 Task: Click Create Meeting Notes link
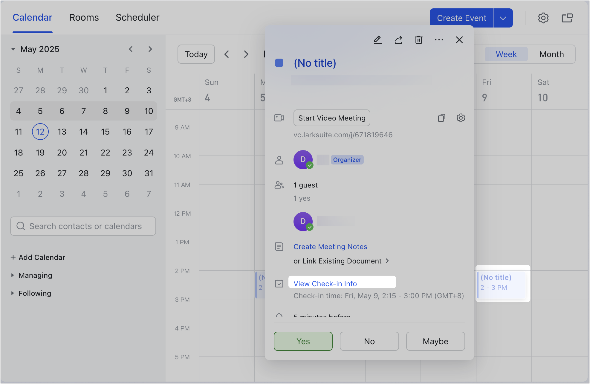tap(330, 247)
